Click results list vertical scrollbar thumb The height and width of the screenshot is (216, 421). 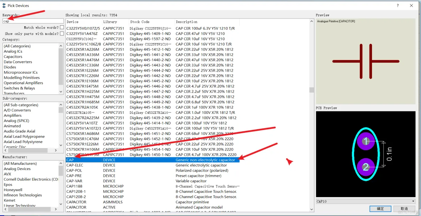click(311, 90)
